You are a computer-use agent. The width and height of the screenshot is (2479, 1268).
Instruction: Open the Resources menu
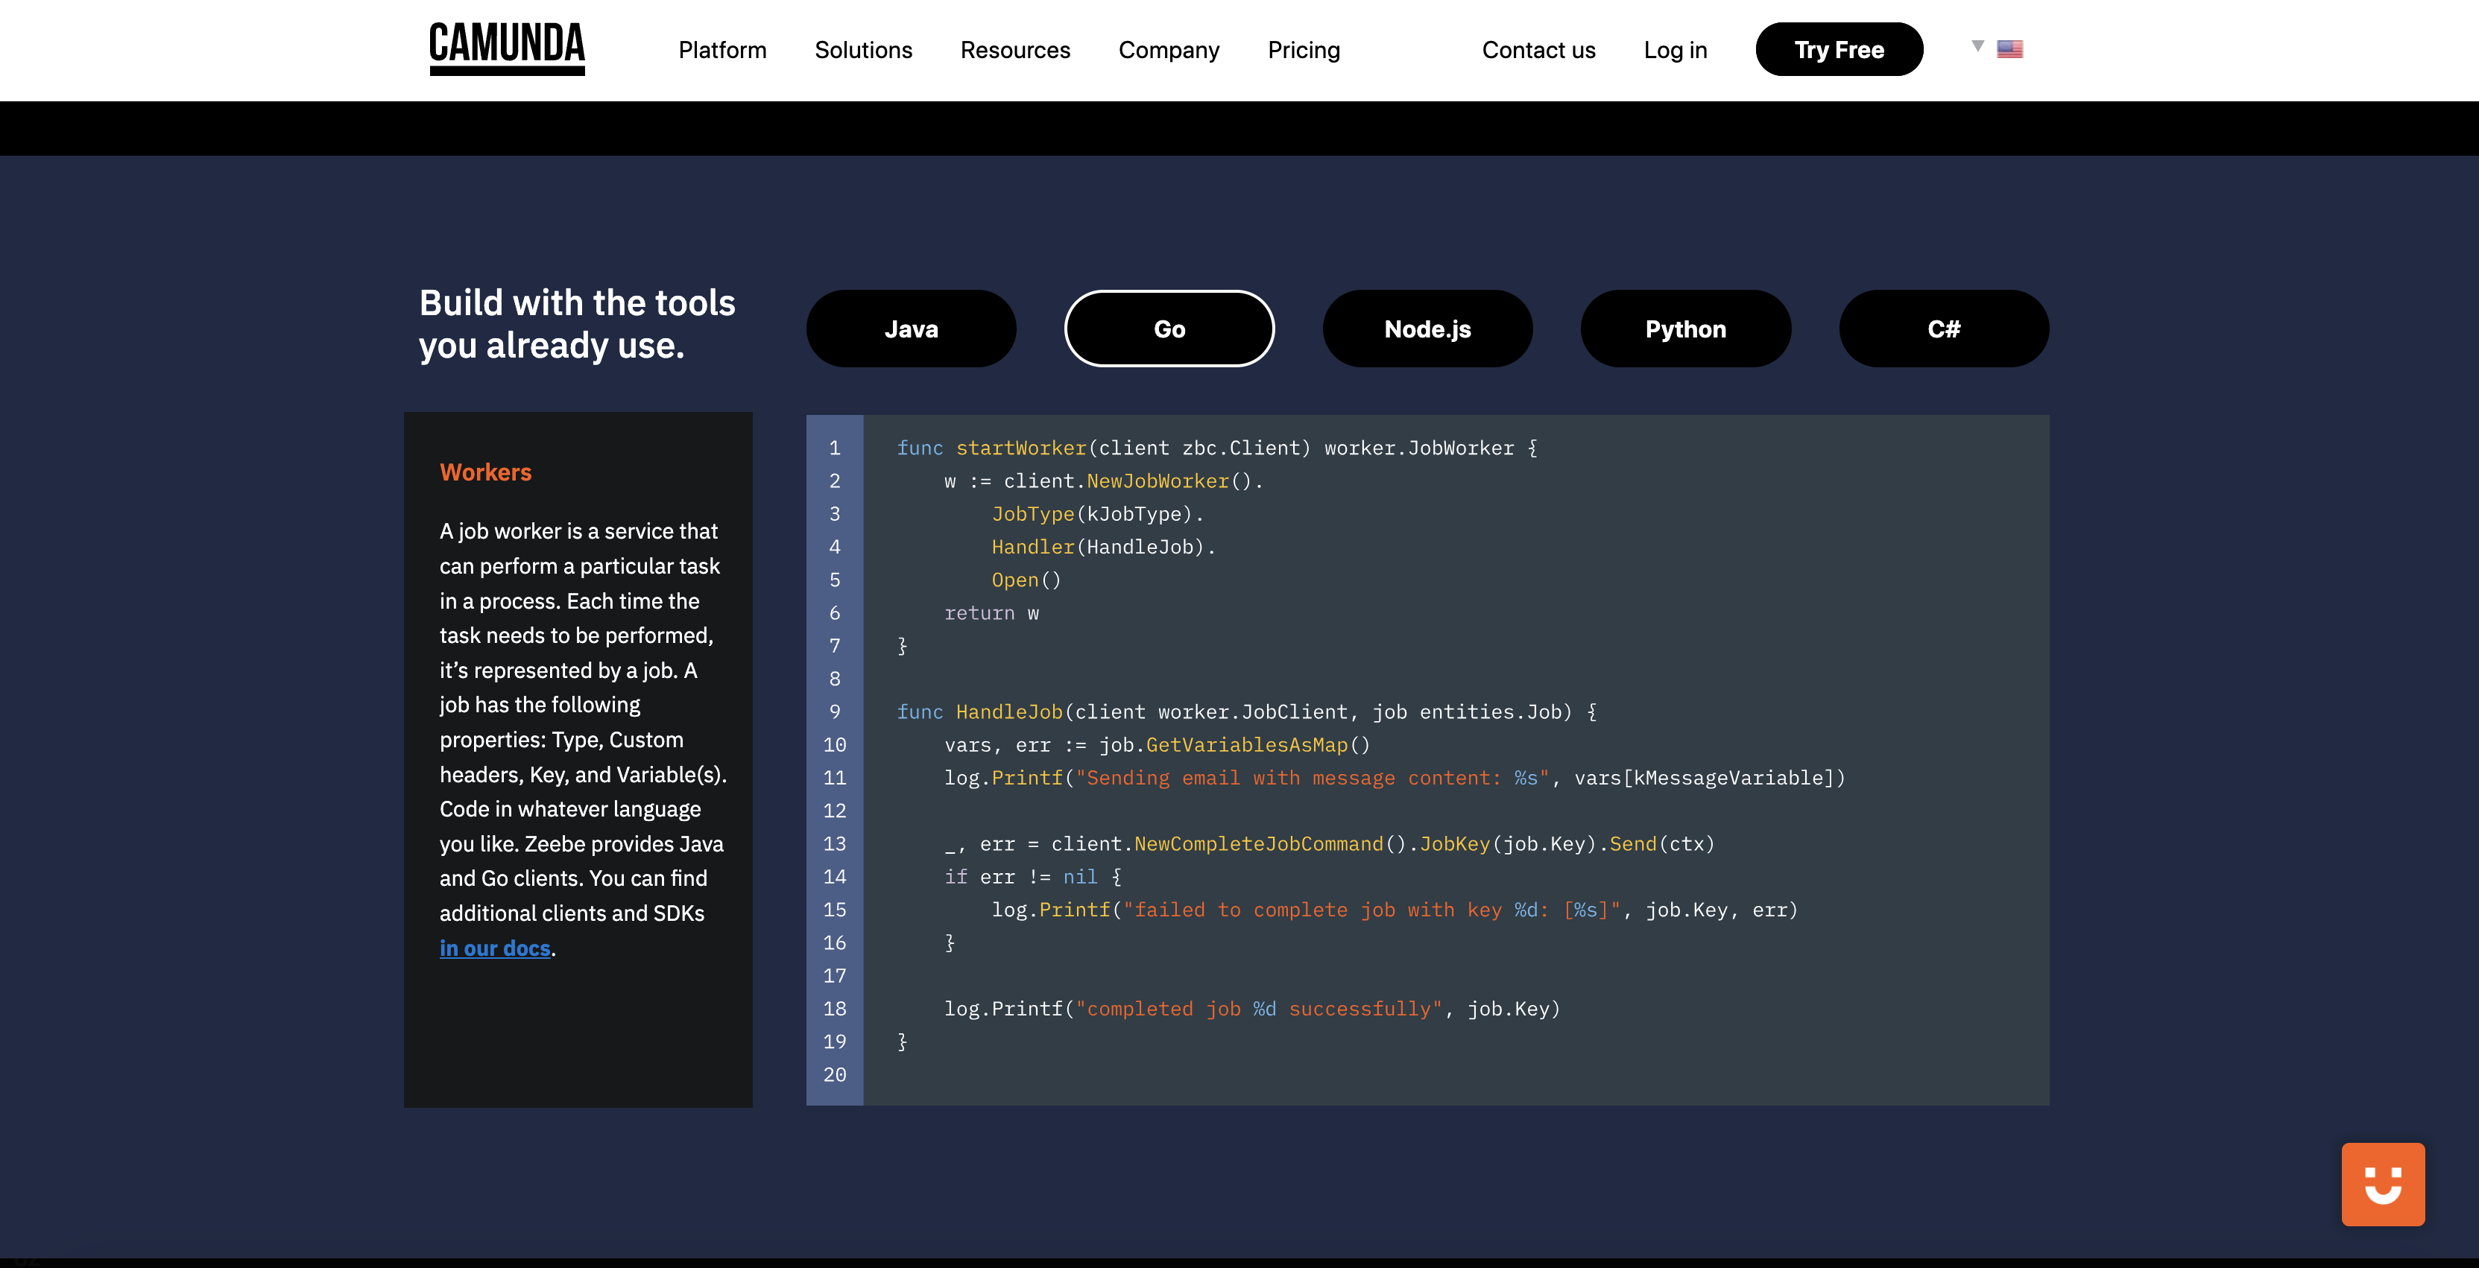coord(1014,50)
